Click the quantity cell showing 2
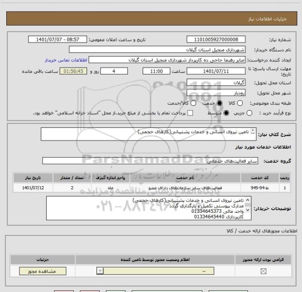 (x=72, y=188)
